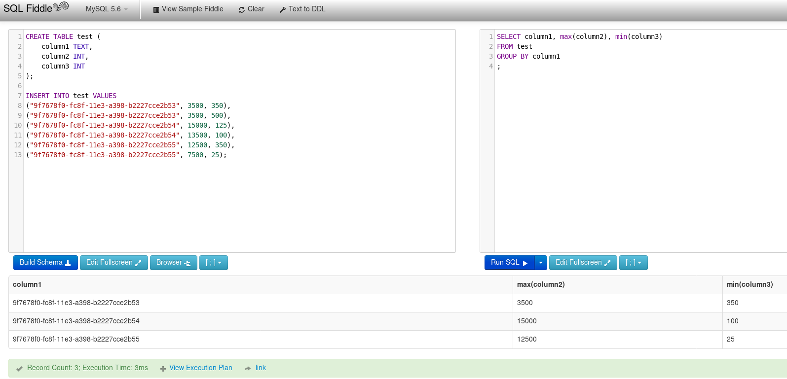The height and width of the screenshot is (379, 787).
Task: Click the min(column3) table header
Action: click(755, 285)
